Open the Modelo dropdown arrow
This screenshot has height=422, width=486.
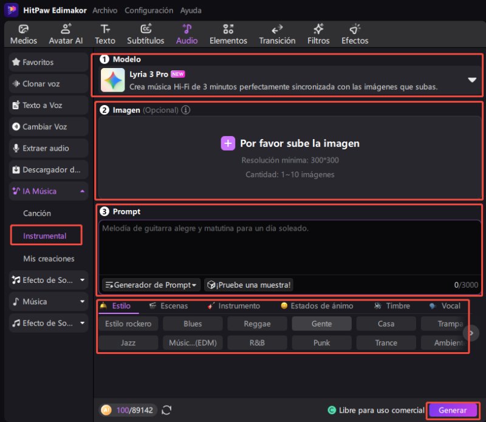pos(472,80)
